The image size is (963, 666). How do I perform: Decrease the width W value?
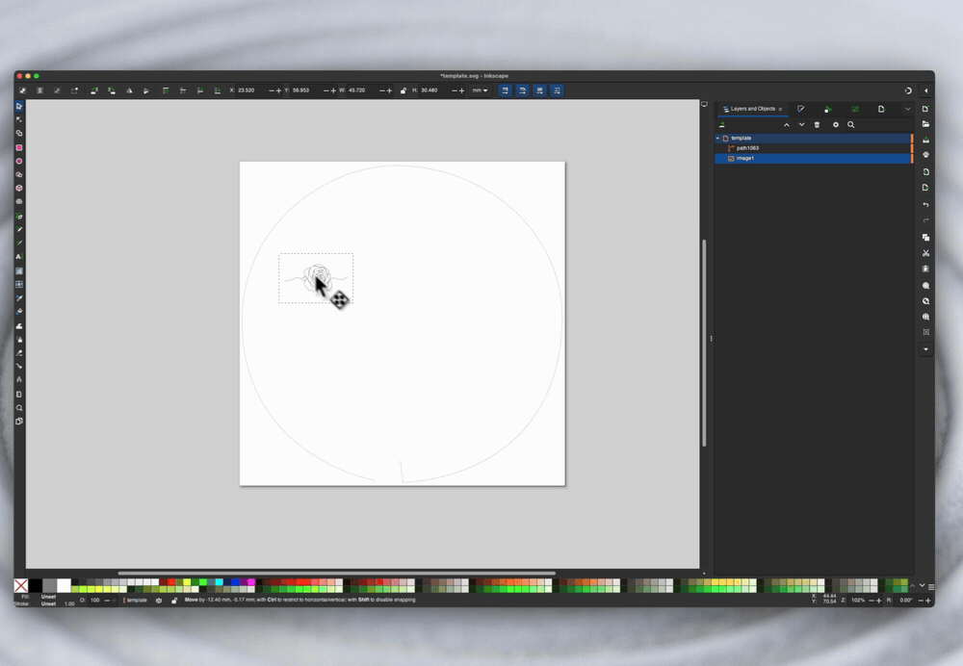[x=381, y=90]
